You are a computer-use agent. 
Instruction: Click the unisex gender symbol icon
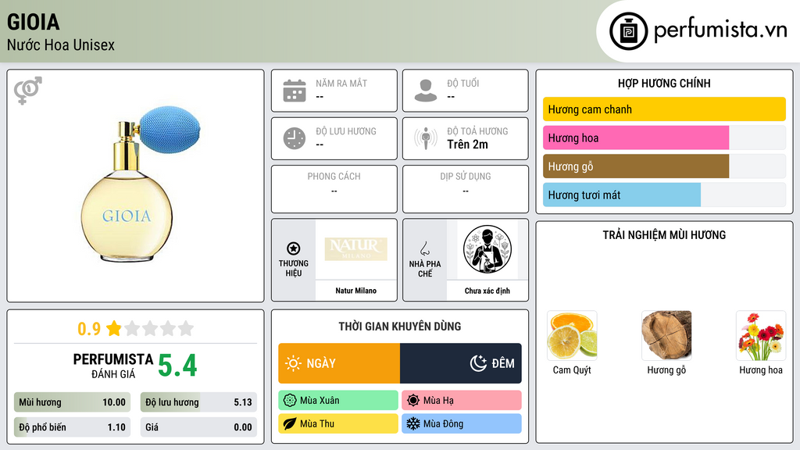pos(28,91)
